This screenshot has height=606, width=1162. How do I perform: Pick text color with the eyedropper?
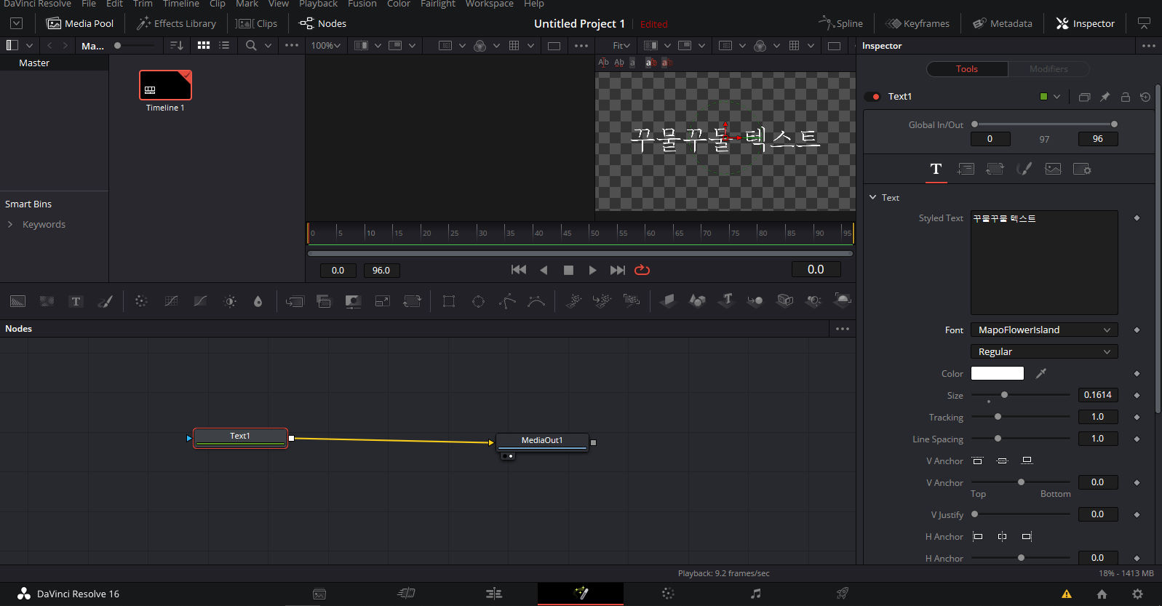1041,373
